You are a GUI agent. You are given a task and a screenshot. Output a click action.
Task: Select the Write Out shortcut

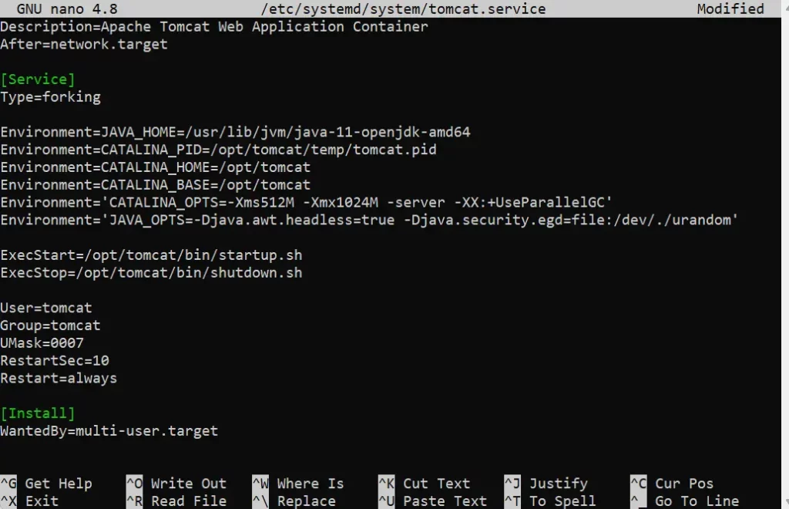point(188,484)
